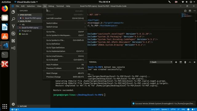
Task: Open the Debug menu
Action: [51, 6]
